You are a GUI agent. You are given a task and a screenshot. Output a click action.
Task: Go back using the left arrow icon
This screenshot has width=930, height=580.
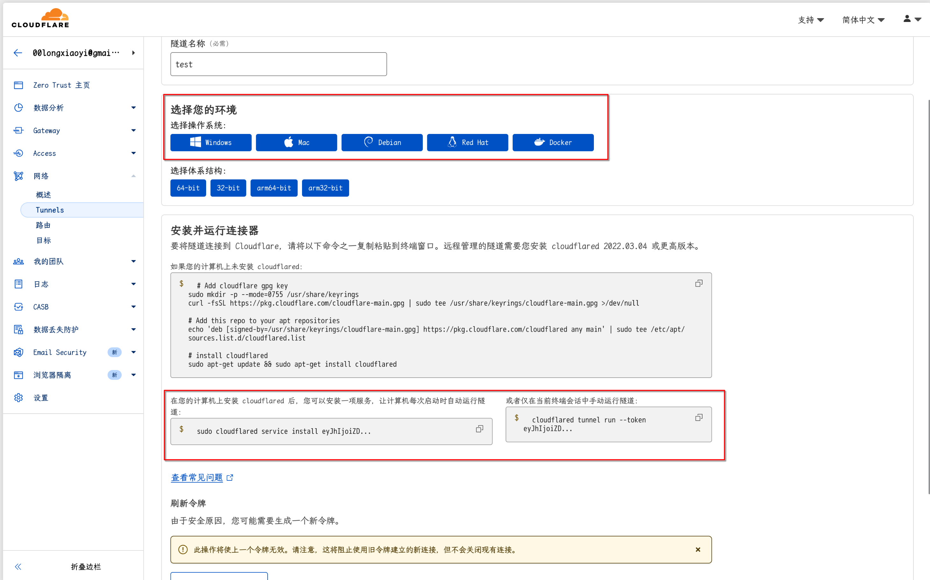(18, 53)
